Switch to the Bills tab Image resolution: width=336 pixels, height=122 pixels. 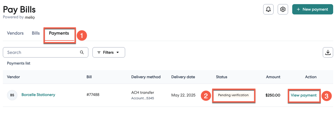pos(36,33)
